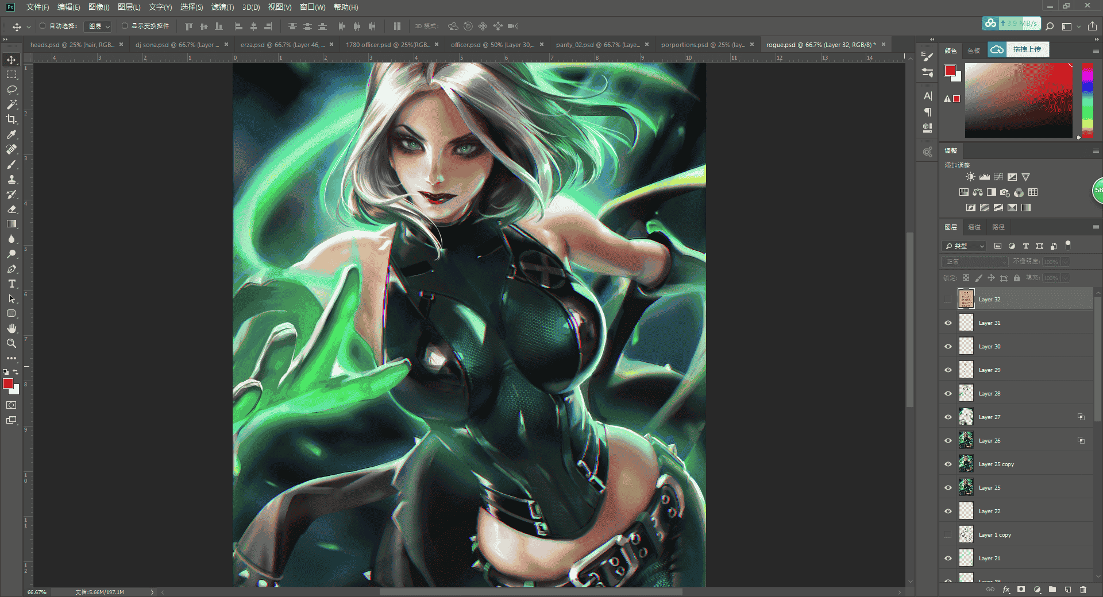Select the Lasso tool
Screen dimensions: 1103x597
coord(11,90)
